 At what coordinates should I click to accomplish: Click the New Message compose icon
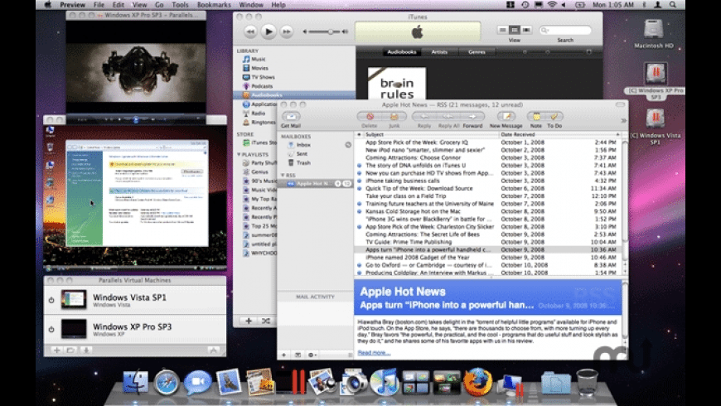click(505, 117)
